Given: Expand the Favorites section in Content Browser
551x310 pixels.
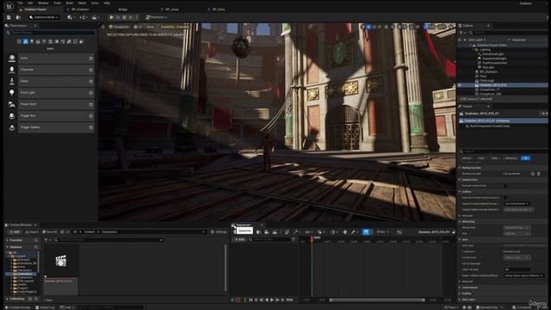Looking at the screenshot, I should click(8, 240).
